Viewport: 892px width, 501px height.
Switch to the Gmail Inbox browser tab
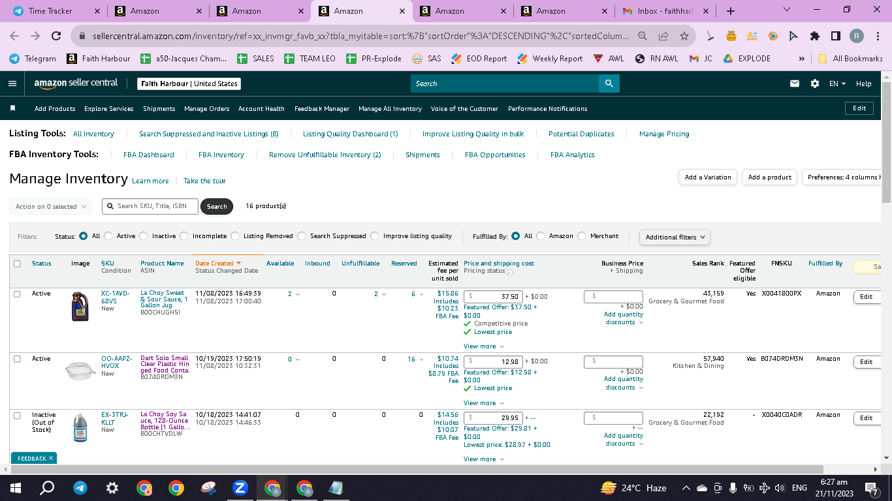tap(665, 11)
